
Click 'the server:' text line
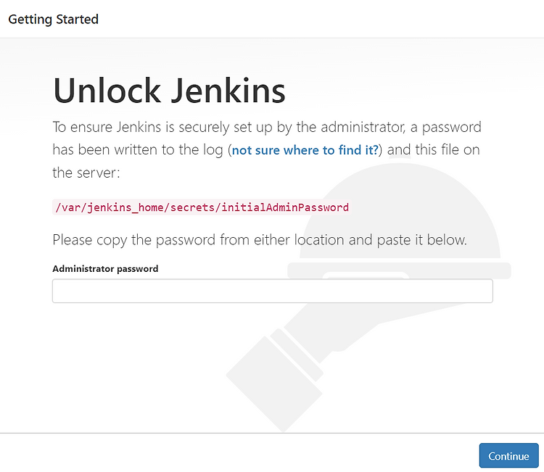tap(86, 173)
